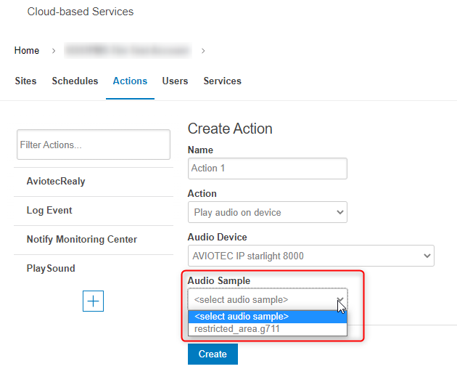Pick the highlighted select audio sample option

242,317
